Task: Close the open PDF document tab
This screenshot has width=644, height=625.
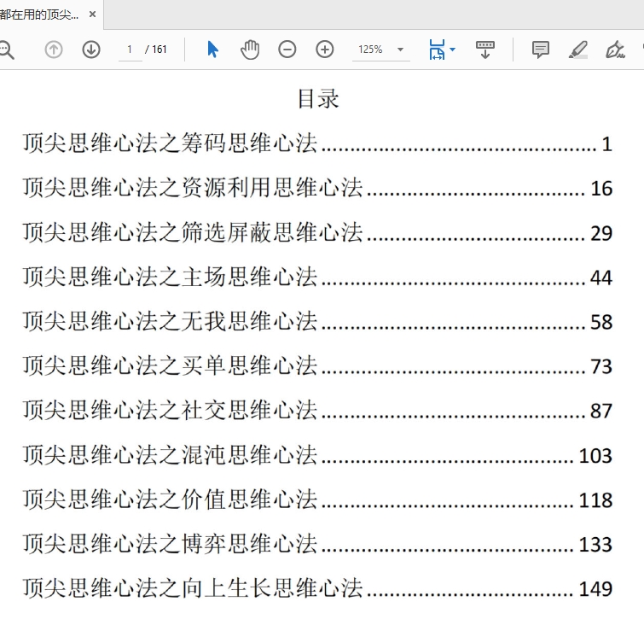Action: coord(92,15)
